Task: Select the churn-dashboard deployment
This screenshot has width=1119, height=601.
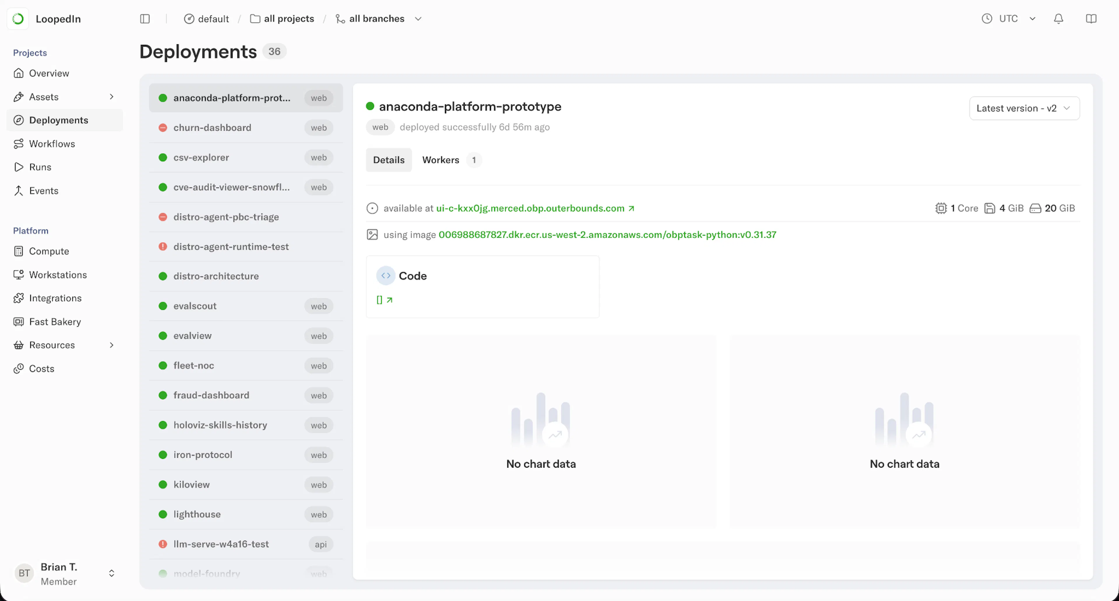Action: (x=246, y=128)
